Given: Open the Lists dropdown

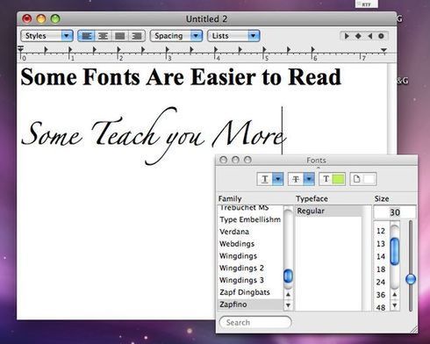Looking at the screenshot, I should (x=233, y=36).
